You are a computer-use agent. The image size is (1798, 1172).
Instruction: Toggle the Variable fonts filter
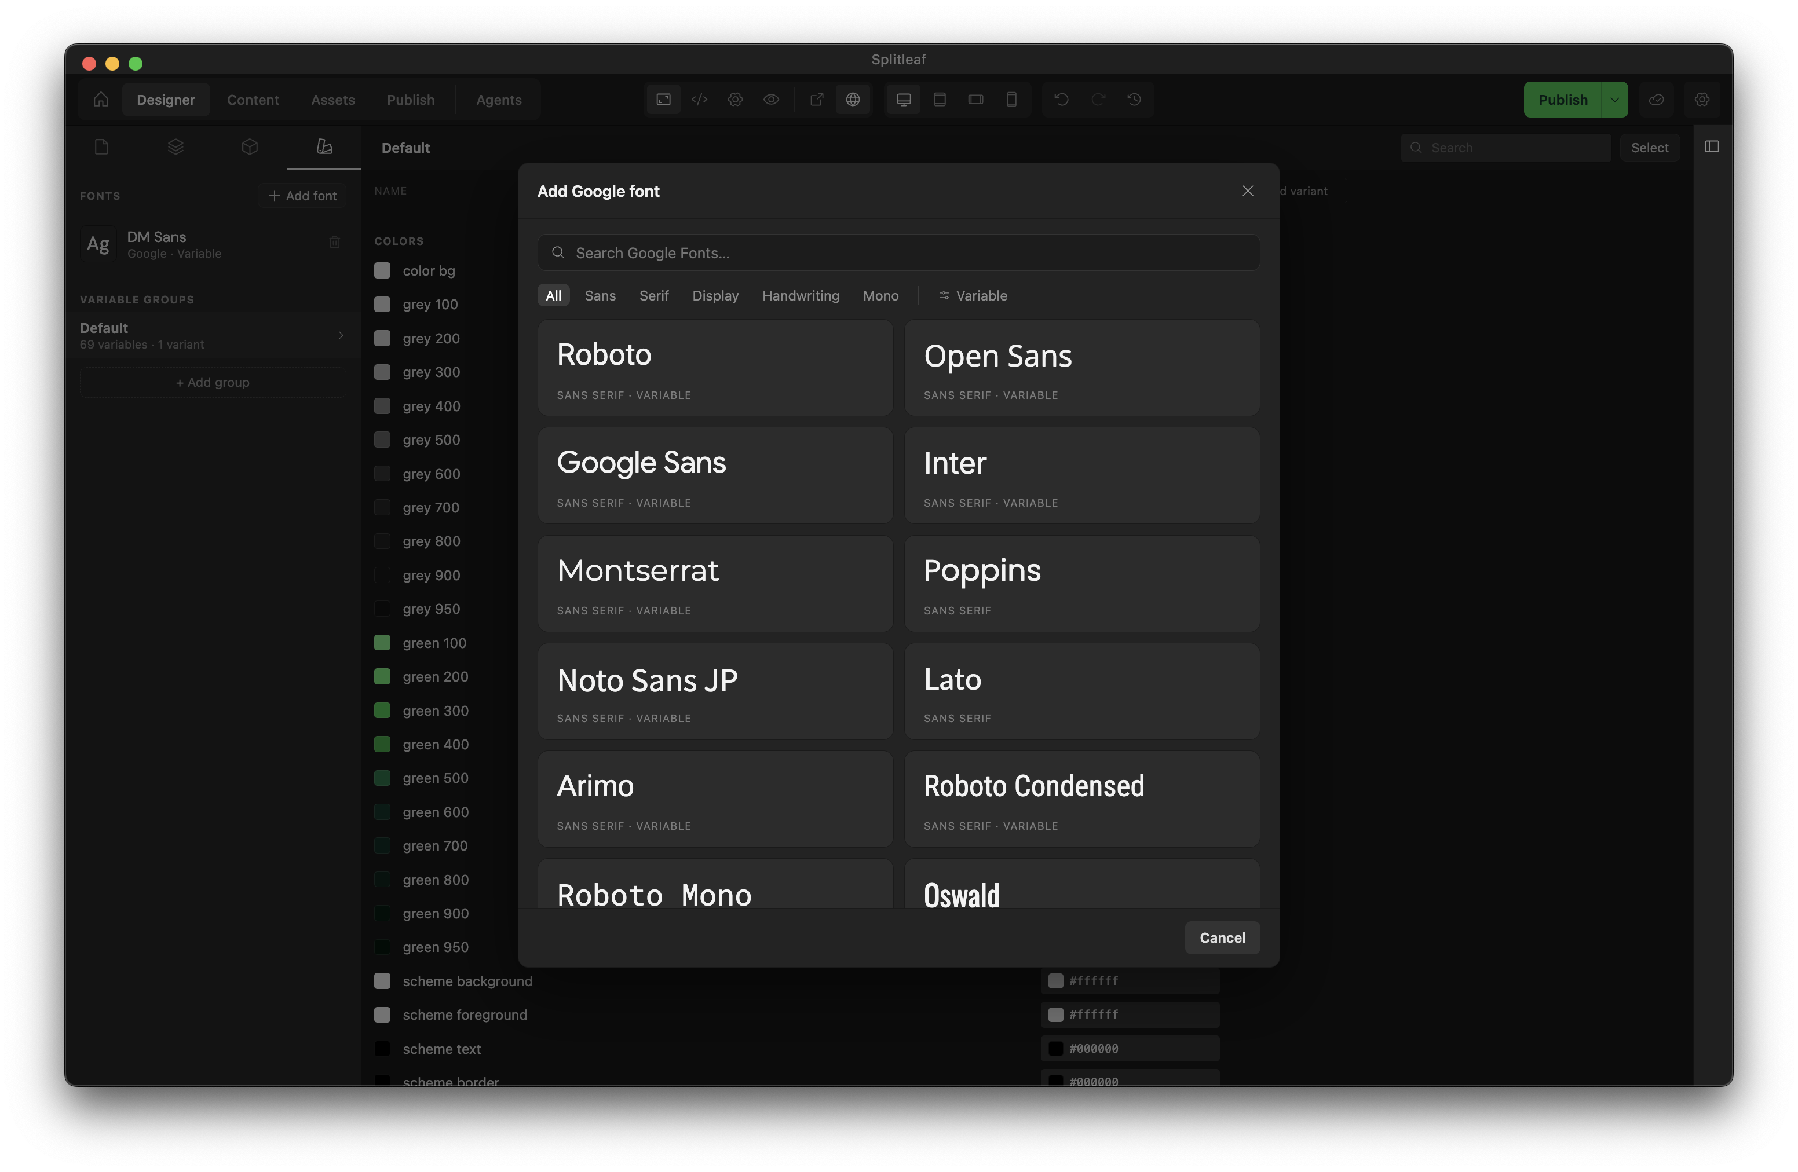point(973,295)
